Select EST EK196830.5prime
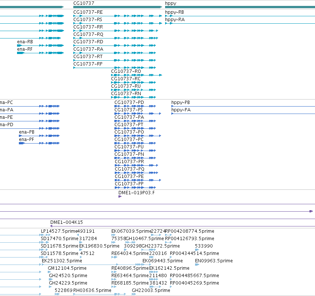Screen dimensions: 315x296 tap(99, 246)
